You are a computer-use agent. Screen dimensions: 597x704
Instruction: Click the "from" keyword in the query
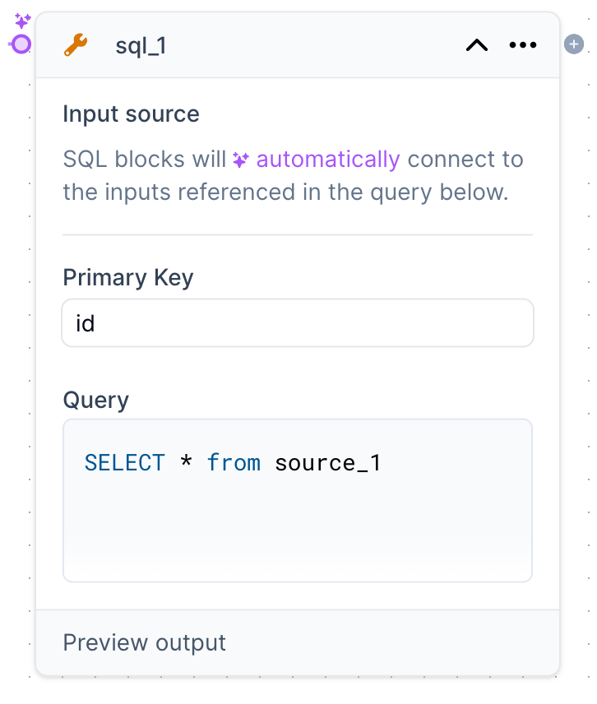click(234, 463)
